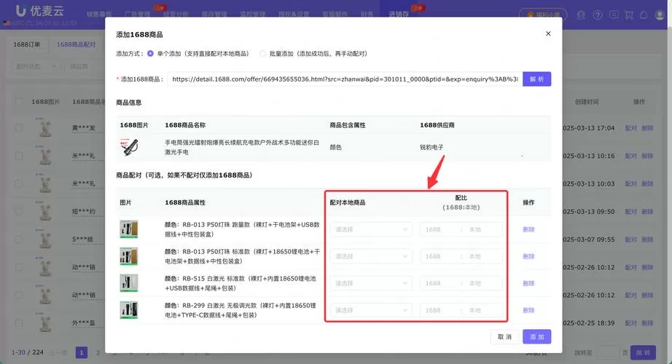This screenshot has height=364, width=672.
Task: Delete the RB-299 白激光 attribute row
Action: click(x=528, y=310)
